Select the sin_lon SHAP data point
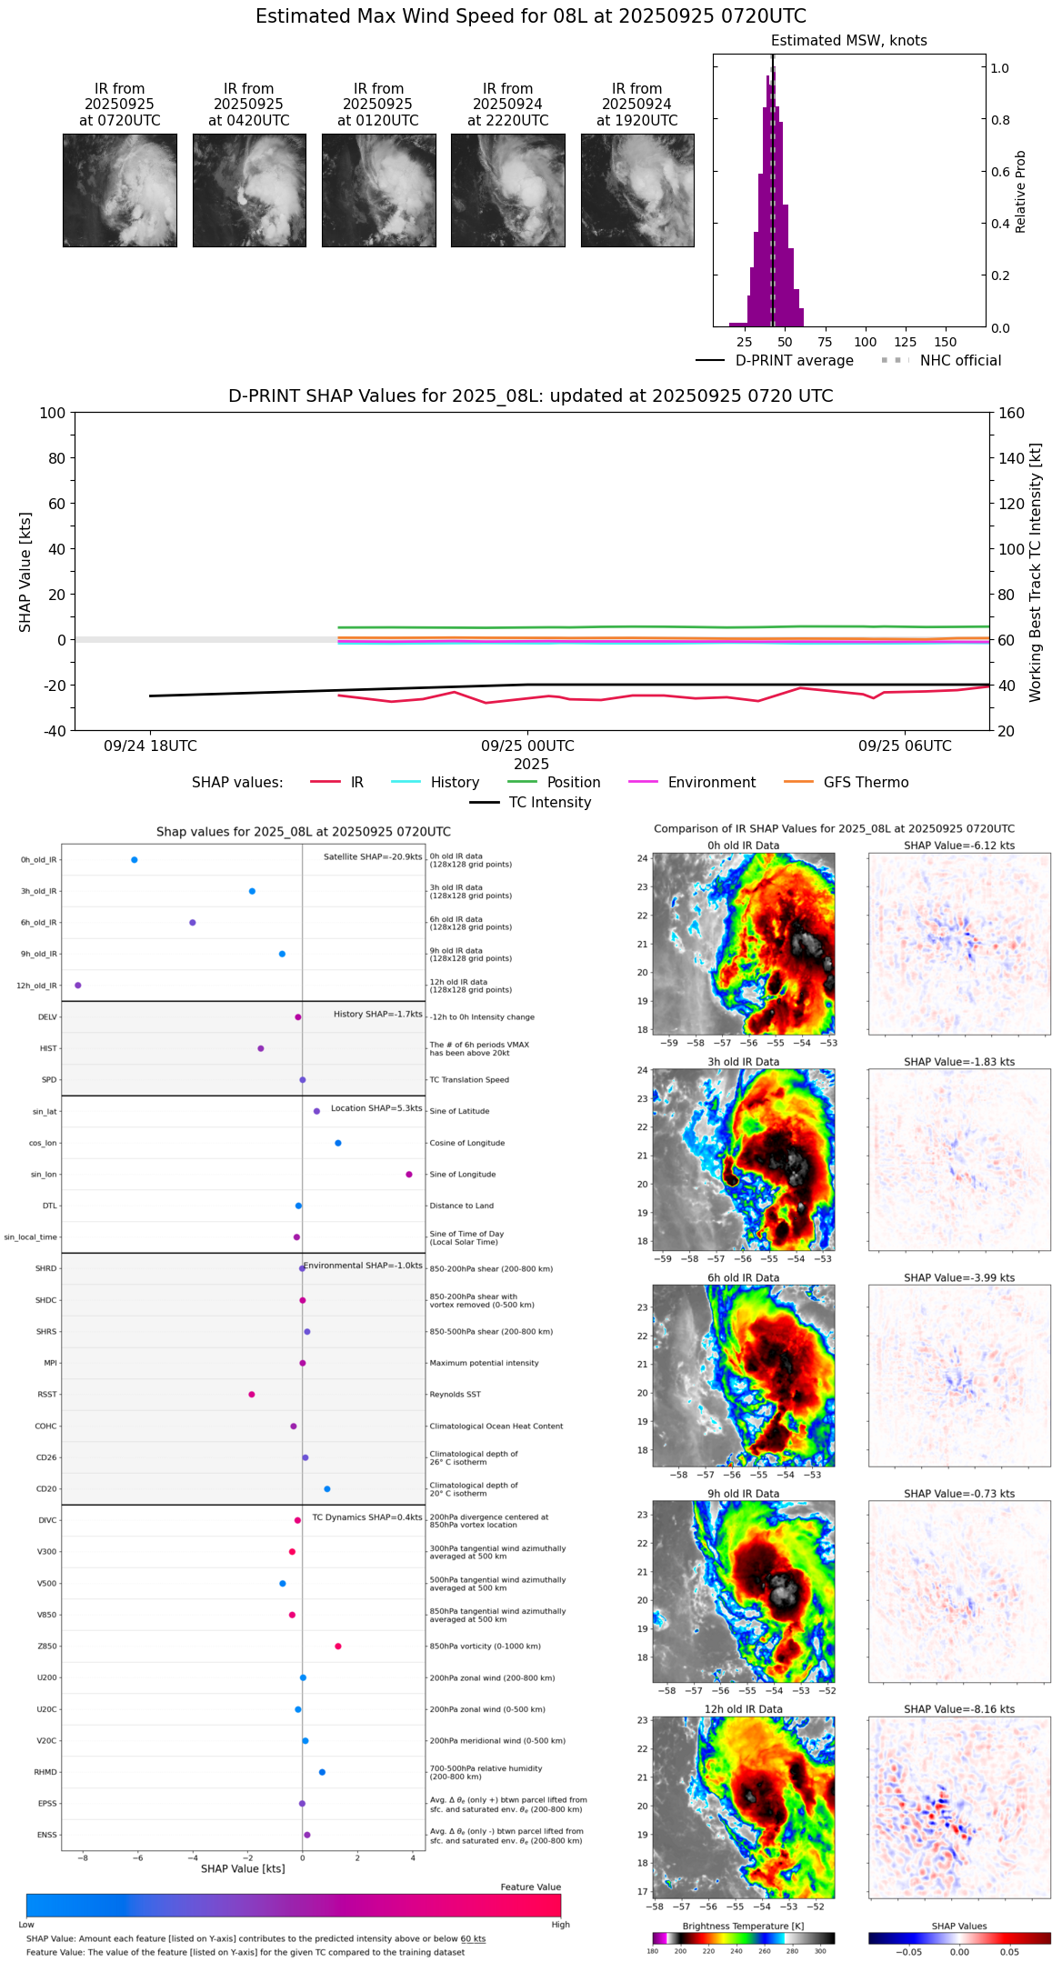This screenshot has width=1062, height=1962. pyautogui.click(x=409, y=1174)
